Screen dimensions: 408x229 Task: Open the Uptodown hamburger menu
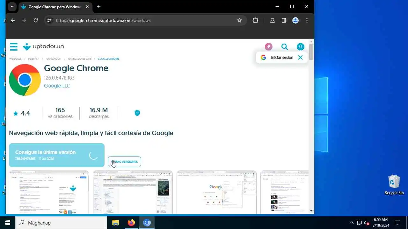(x=14, y=47)
